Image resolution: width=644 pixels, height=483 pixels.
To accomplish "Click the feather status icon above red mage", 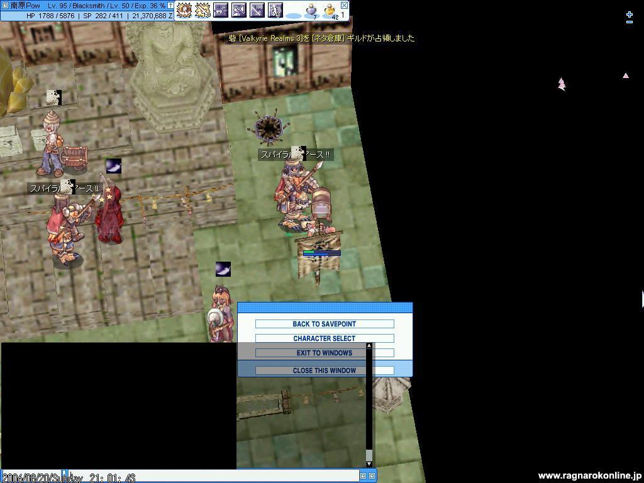I will tap(114, 166).
